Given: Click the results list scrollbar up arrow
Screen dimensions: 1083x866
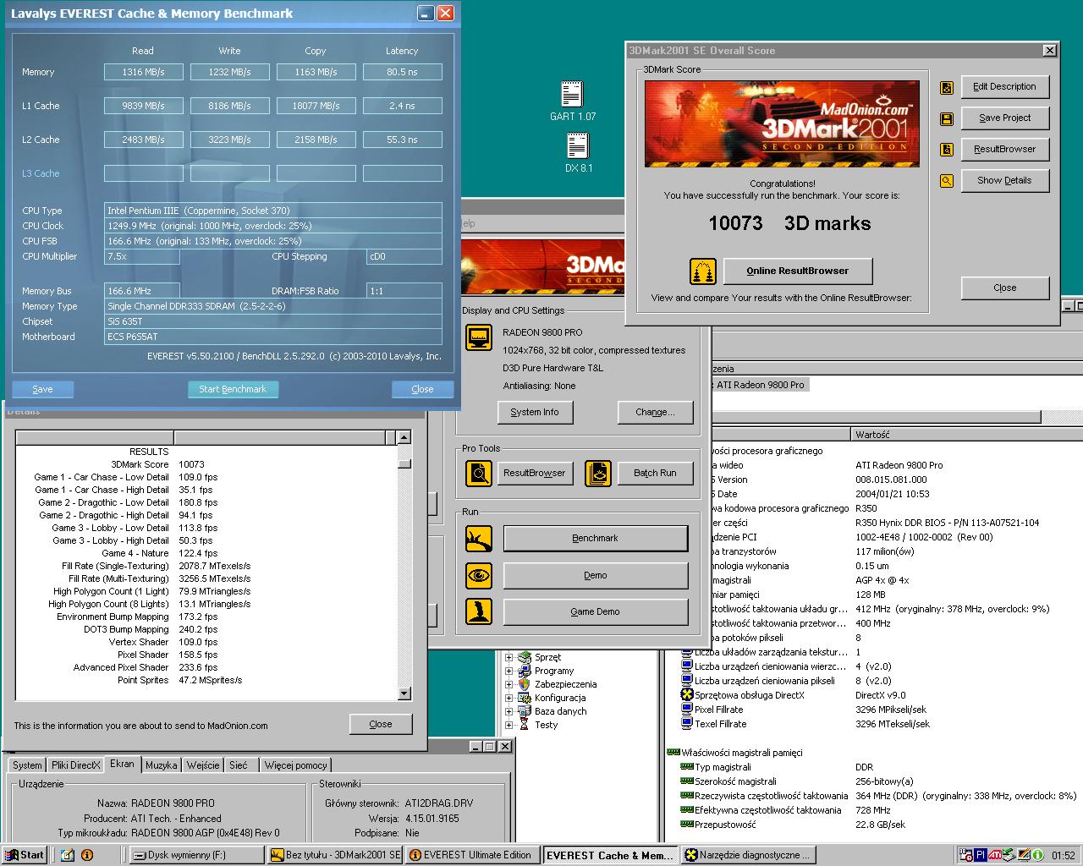Looking at the screenshot, I should (404, 438).
